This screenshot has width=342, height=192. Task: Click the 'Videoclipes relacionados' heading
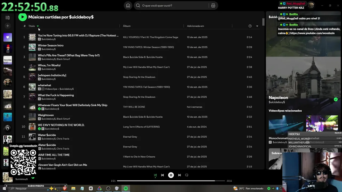click(285, 111)
